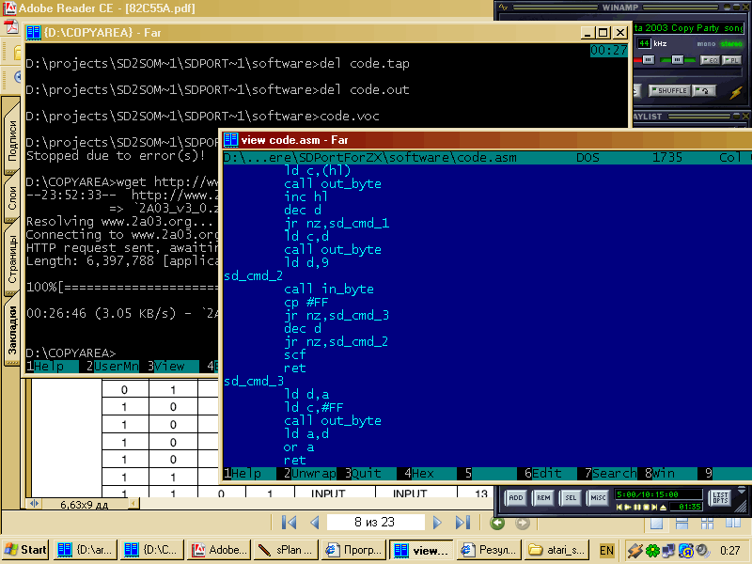
Task: Toggle Winamp repeat button
Action: click(704, 91)
